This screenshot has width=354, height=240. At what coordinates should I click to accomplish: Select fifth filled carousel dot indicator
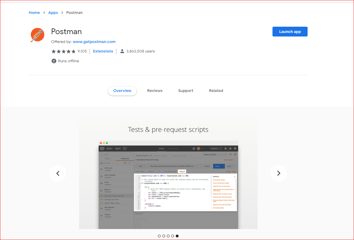(x=177, y=236)
